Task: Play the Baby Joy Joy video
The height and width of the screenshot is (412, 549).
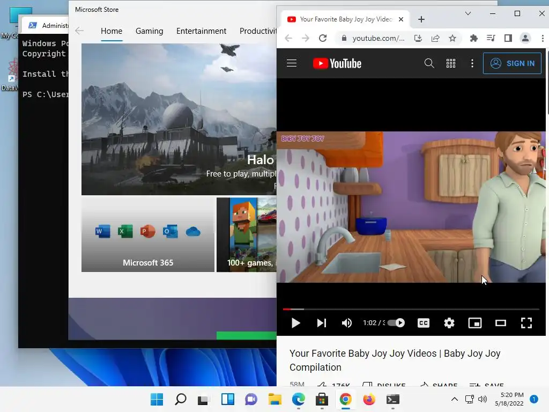Action: 296,323
